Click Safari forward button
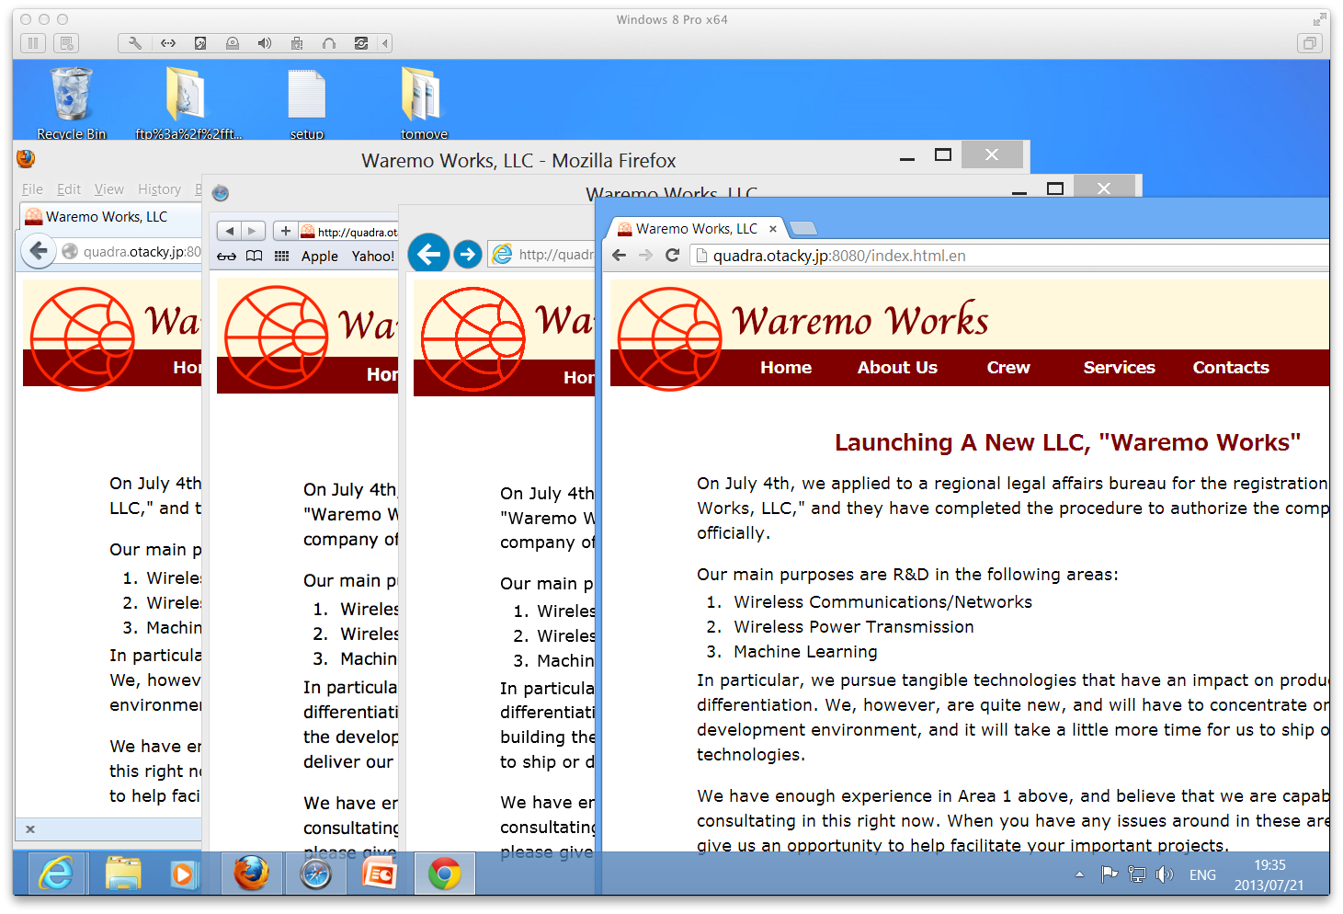The width and height of the screenshot is (1343, 914). click(252, 231)
